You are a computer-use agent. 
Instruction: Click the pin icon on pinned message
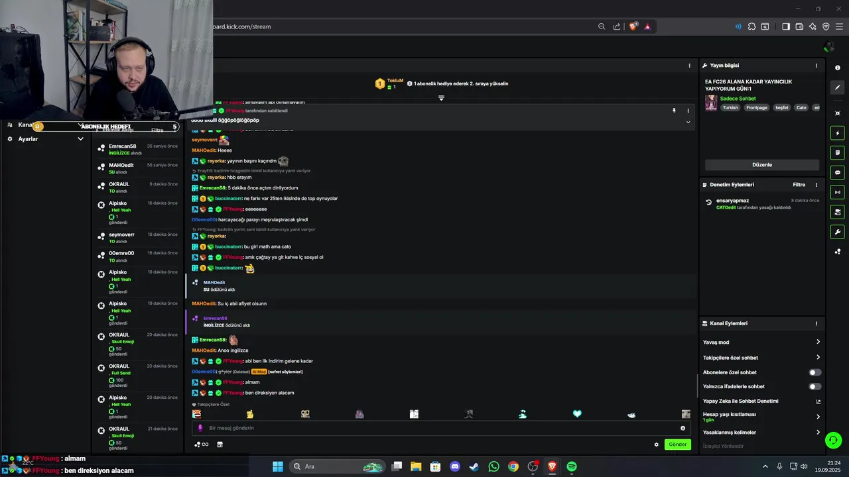click(x=674, y=111)
